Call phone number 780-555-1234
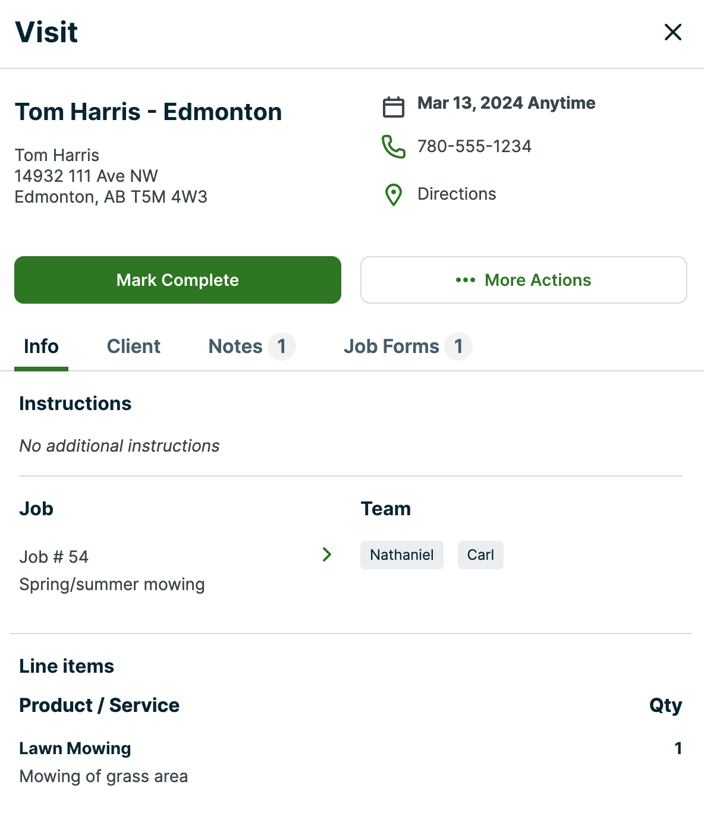The height and width of the screenshot is (832, 704). click(x=474, y=146)
